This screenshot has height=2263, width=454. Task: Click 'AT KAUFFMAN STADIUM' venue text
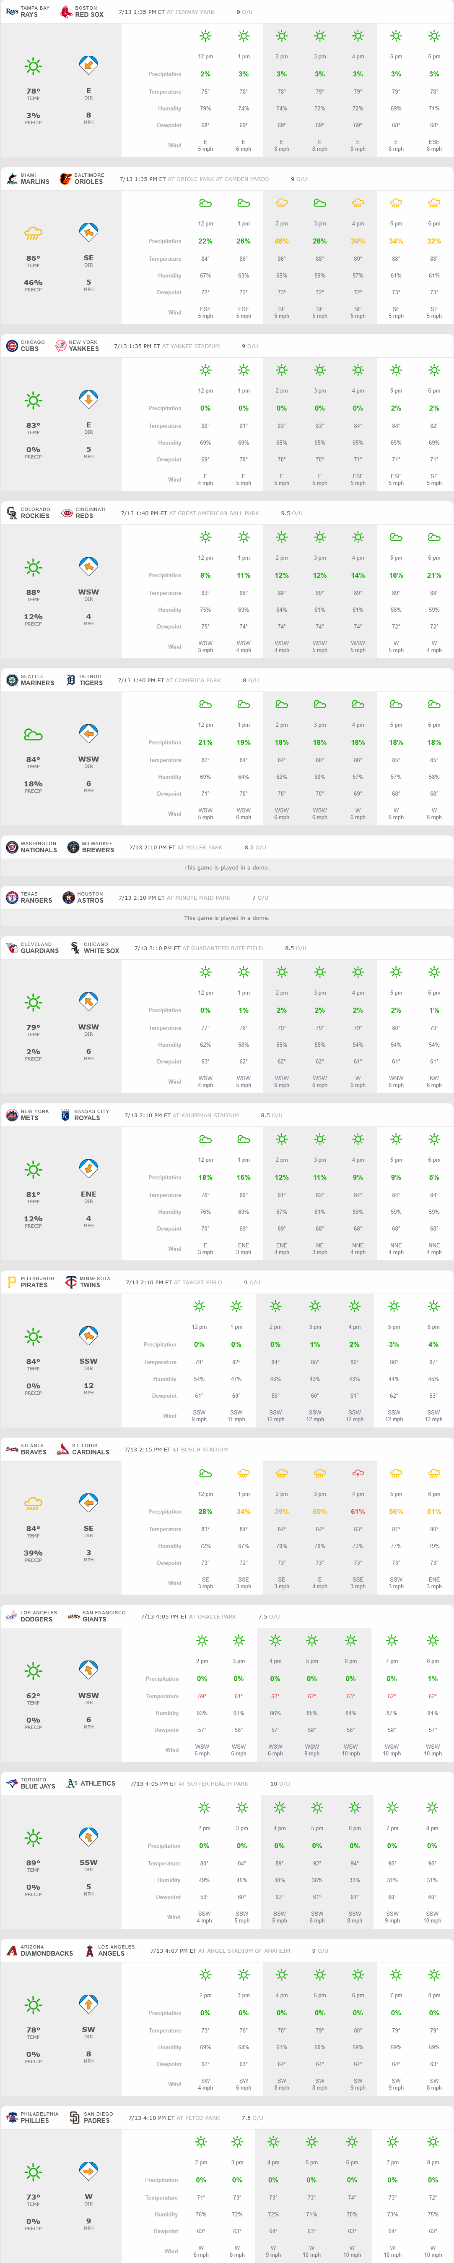[206, 1115]
